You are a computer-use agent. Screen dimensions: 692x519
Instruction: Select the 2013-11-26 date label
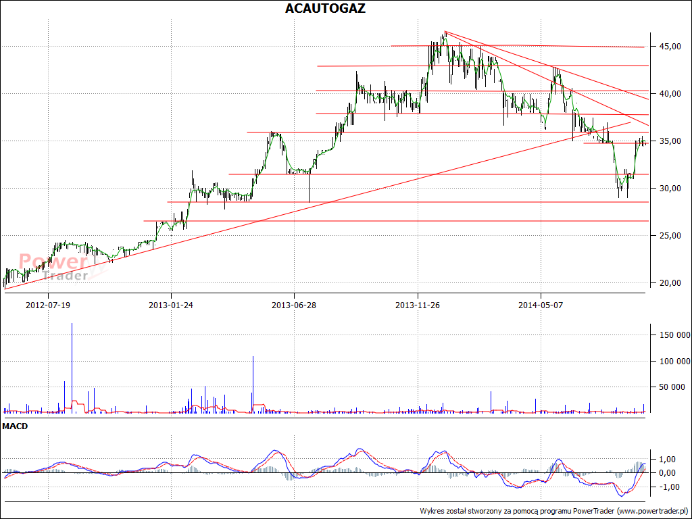pyautogui.click(x=418, y=305)
